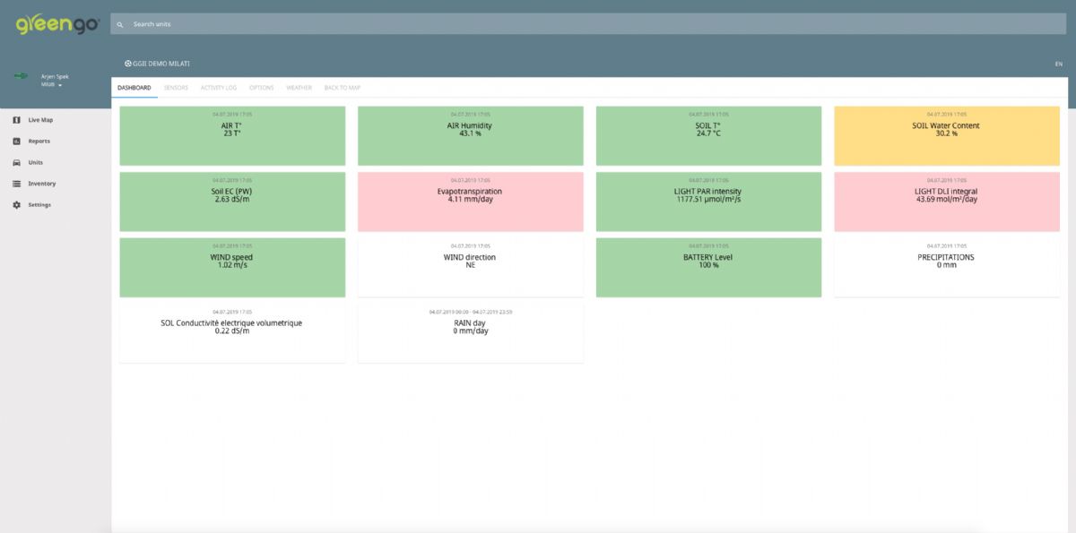The width and height of the screenshot is (1076, 533).
Task: Click the magnifier icon in search bar
Action: click(120, 24)
